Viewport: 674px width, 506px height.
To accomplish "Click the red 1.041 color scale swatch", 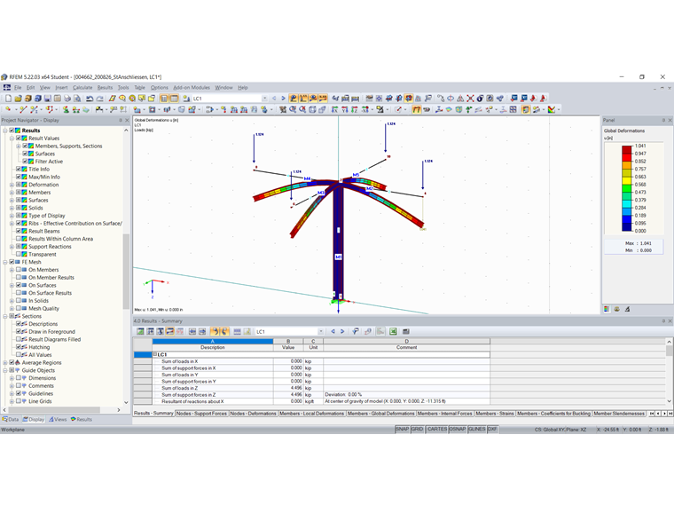I will coord(627,149).
